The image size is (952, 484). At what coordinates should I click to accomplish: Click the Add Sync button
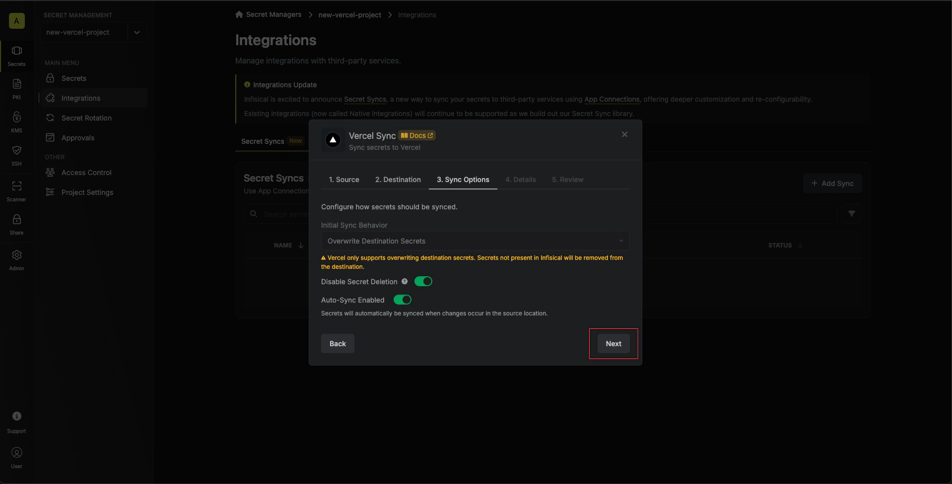click(832, 183)
